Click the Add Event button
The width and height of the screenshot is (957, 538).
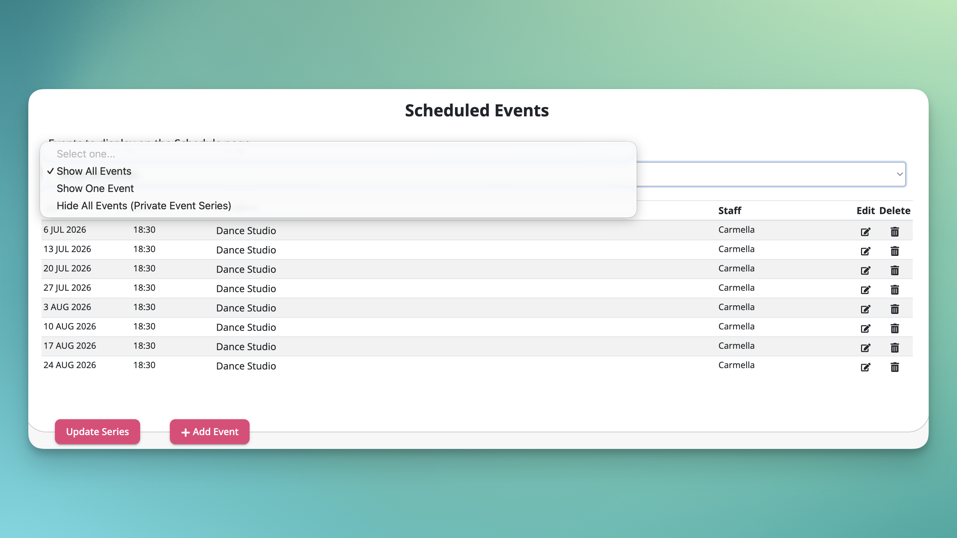pyautogui.click(x=210, y=432)
